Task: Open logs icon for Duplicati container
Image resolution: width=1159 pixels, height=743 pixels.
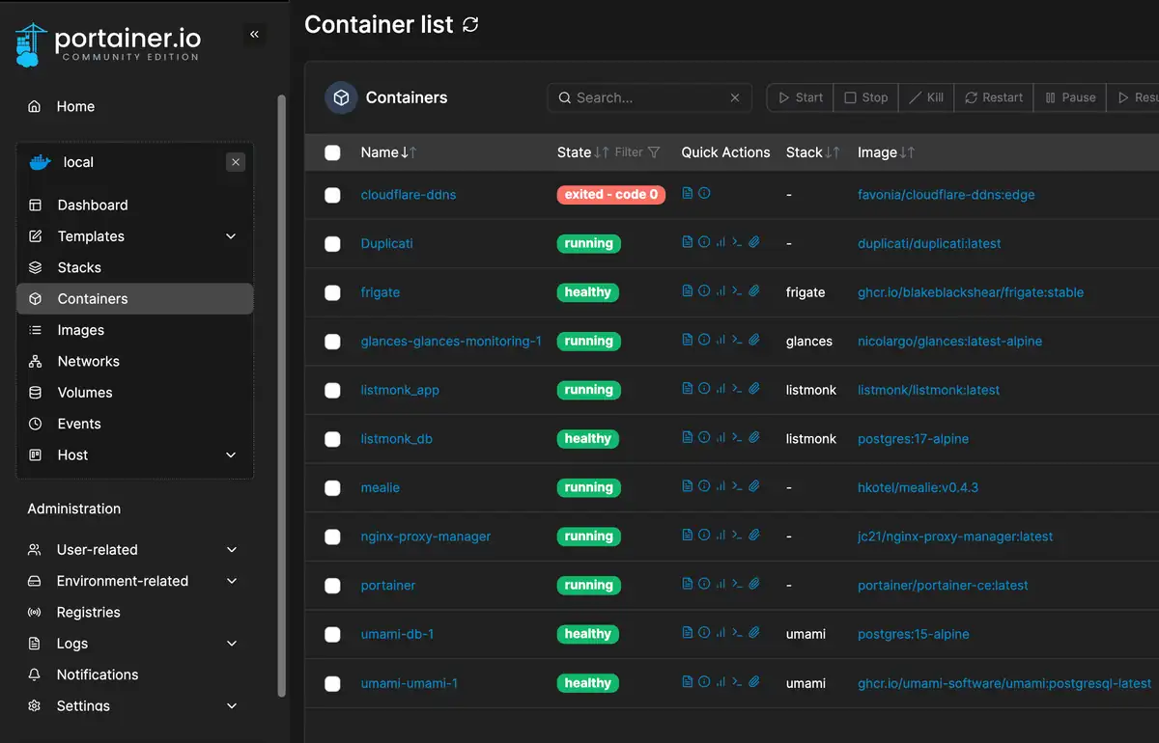Action: 688,243
